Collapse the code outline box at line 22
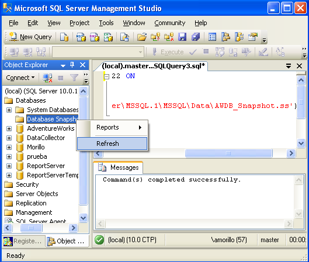Viewport: 309px width, 262px height. (x=106, y=76)
